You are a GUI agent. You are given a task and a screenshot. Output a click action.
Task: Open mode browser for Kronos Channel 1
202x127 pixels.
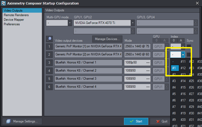147,63
